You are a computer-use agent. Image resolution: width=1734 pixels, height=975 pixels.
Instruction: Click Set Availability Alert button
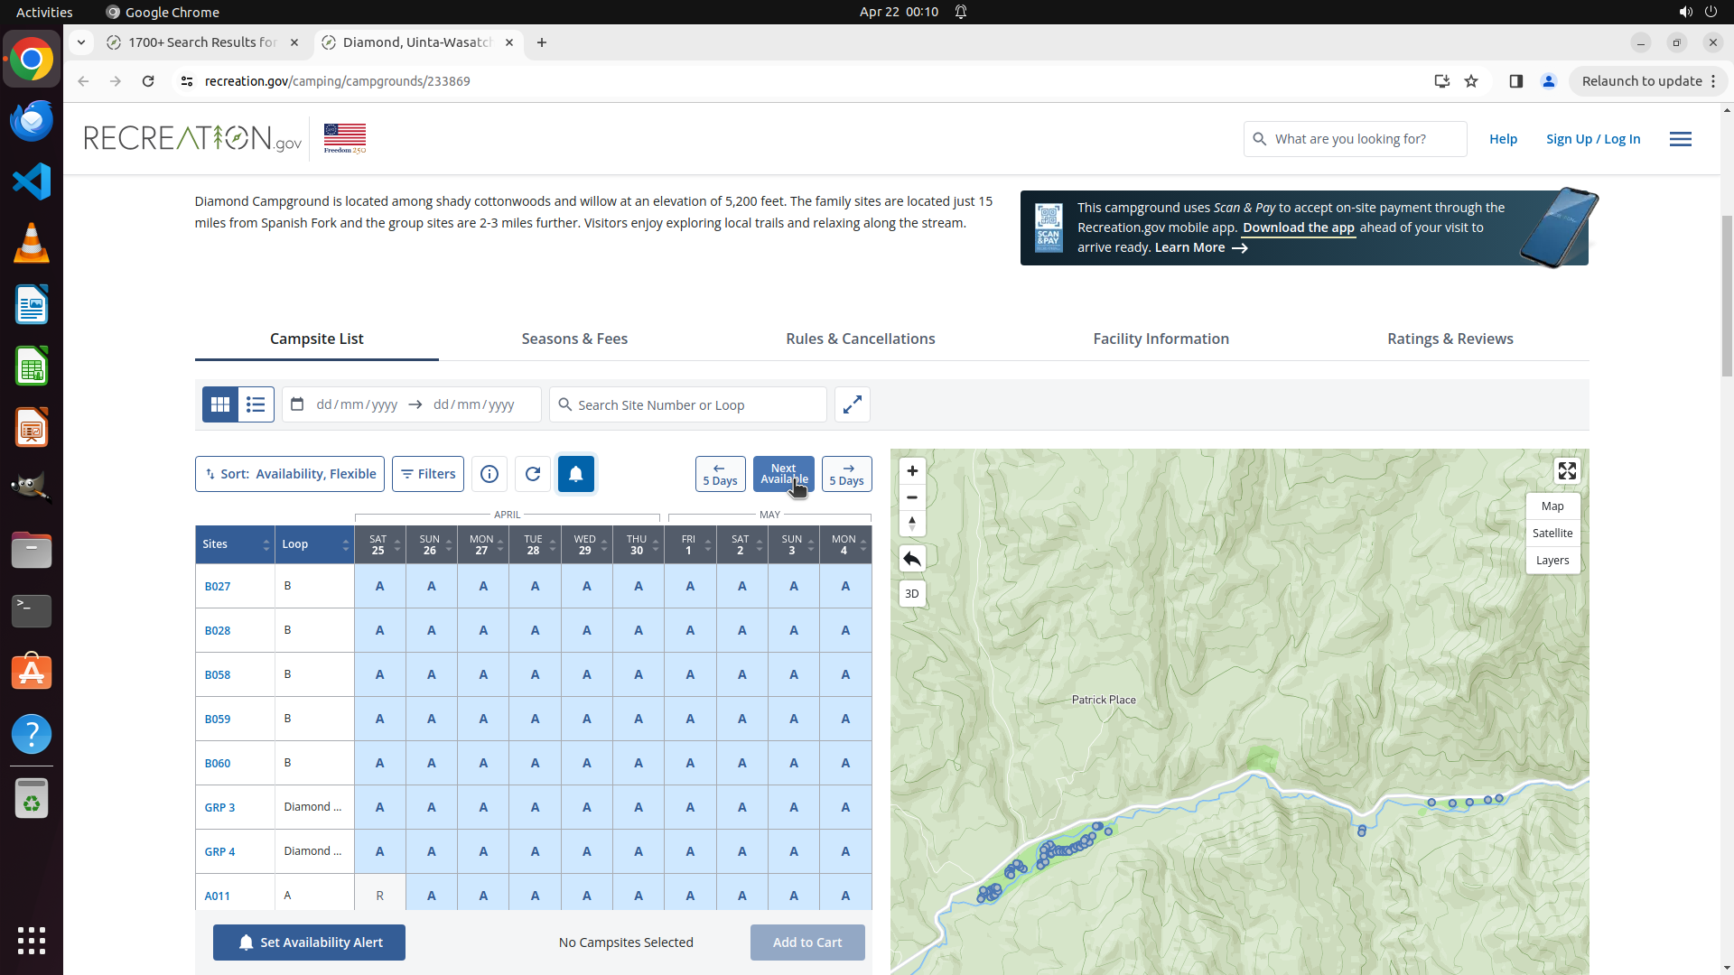click(x=309, y=942)
